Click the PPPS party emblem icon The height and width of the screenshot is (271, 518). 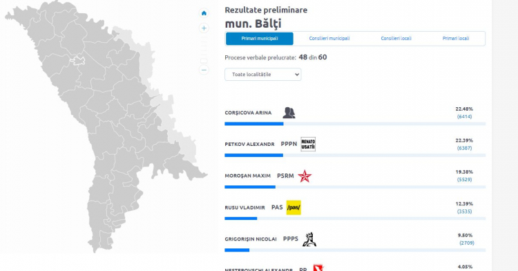pyautogui.click(x=309, y=239)
